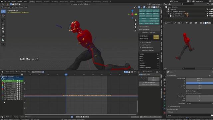Toggle ARMS layer visibility
This screenshot has width=213, height=120.
[158, 56]
